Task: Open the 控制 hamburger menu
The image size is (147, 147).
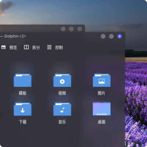Action: point(55,47)
